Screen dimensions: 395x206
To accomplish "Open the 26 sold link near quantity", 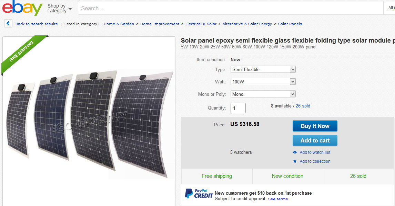I will (303, 106).
